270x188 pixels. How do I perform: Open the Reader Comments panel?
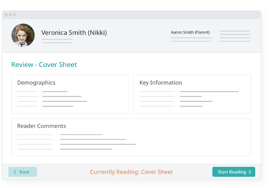pos(131,137)
